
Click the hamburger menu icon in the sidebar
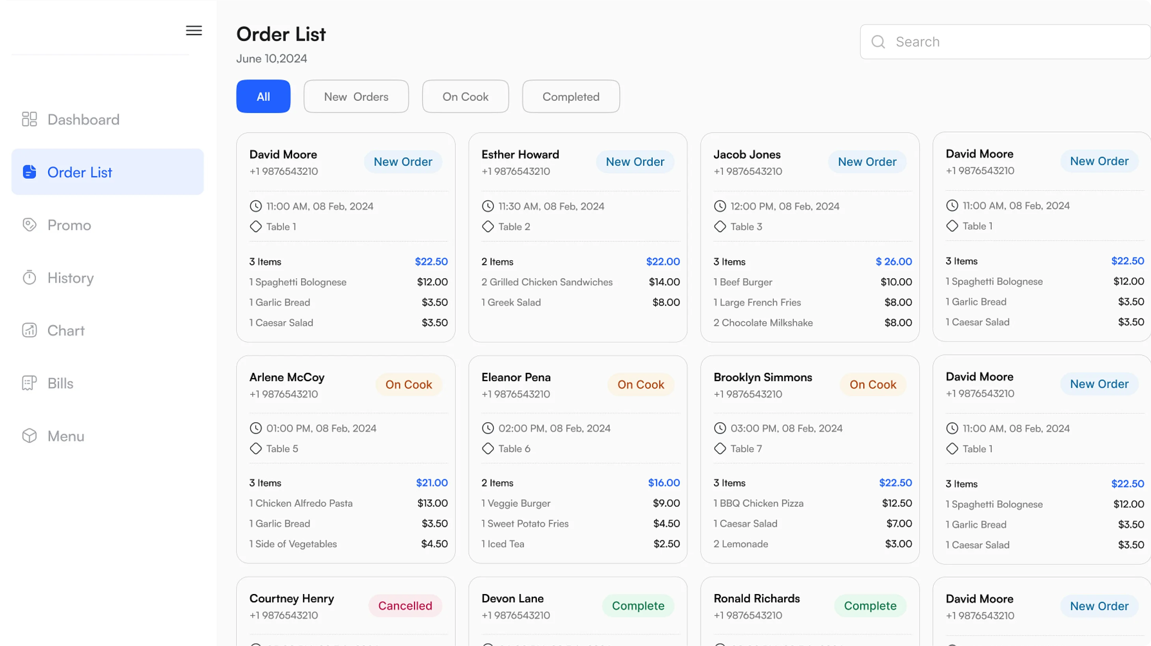click(194, 30)
